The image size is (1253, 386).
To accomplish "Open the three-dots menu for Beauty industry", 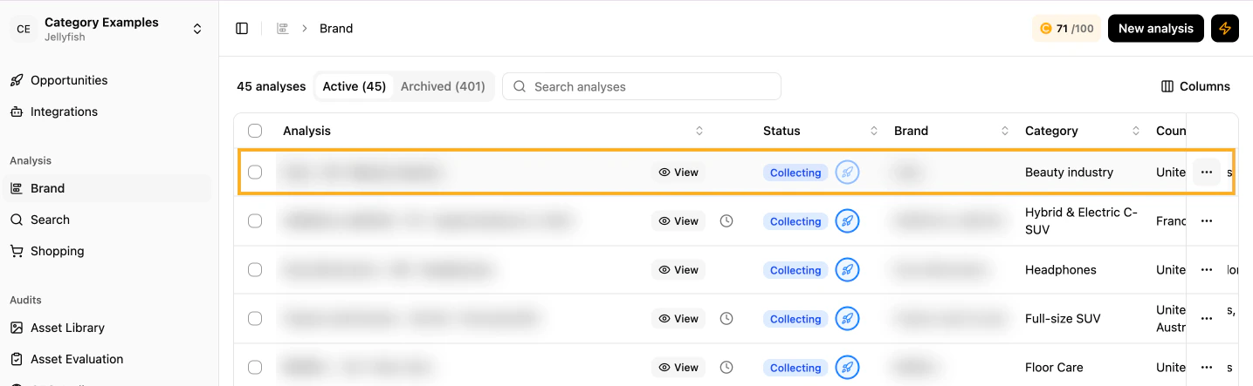I will point(1207,173).
